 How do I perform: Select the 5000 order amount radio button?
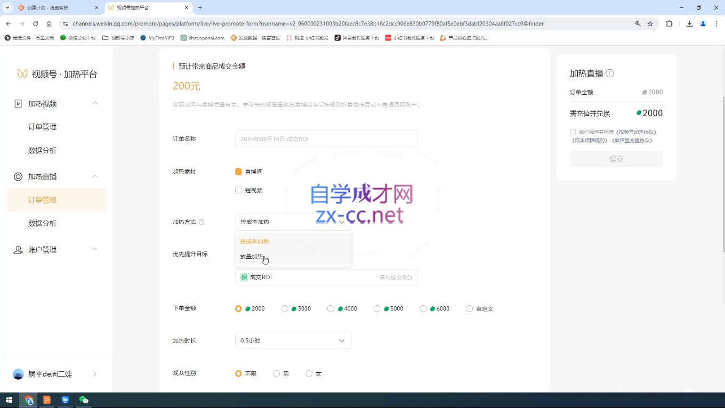click(x=377, y=308)
